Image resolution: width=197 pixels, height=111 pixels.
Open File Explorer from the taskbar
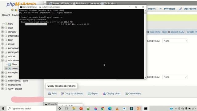tap(74, 109)
